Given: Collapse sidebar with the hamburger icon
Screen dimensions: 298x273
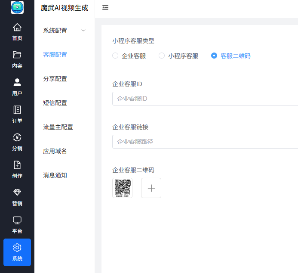Looking at the screenshot, I should 105,7.
